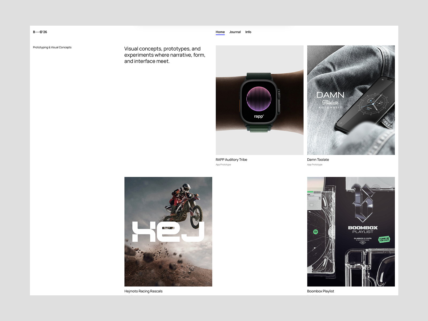Open the RAPP watch project thumbnail
This screenshot has height=321, width=428.
259,100
